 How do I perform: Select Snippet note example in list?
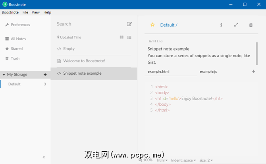point(94,73)
